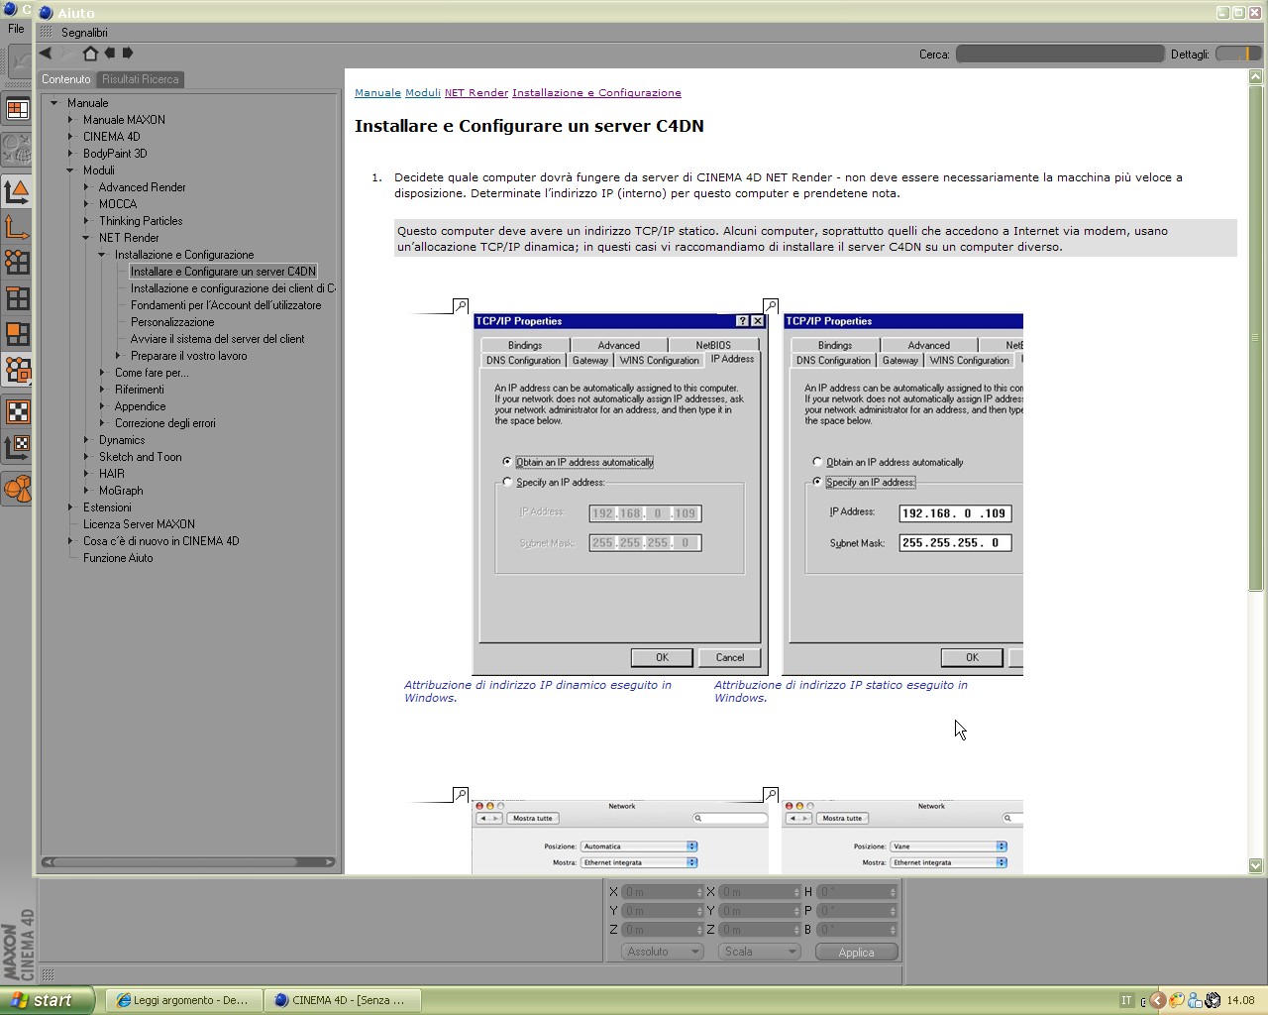Click the help window grip handle beside Segnalibri
1268x1015 pixels.
[x=46, y=32]
